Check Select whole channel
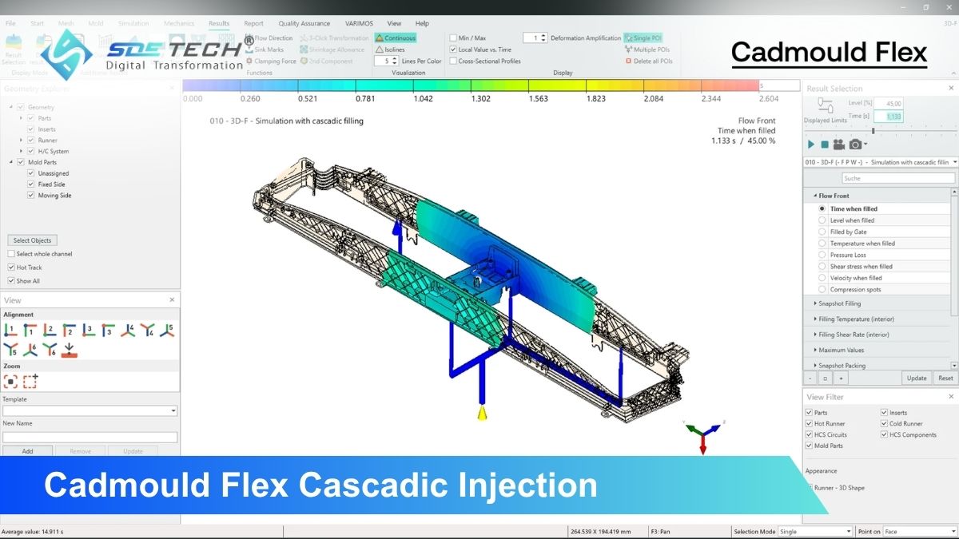 click(11, 254)
